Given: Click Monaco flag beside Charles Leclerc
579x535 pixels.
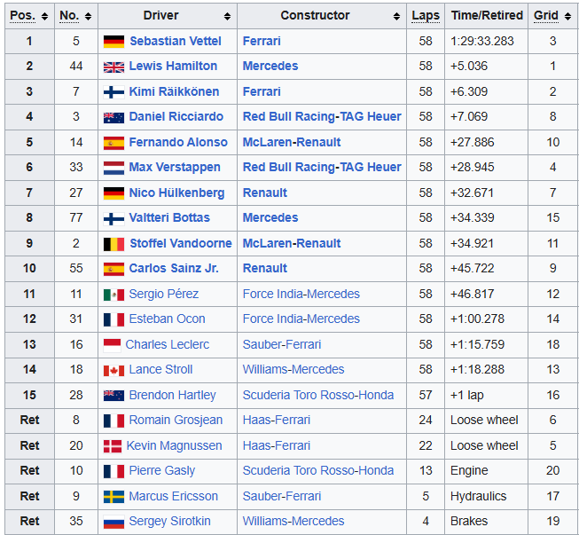Looking at the screenshot, I should click(113, 345).
